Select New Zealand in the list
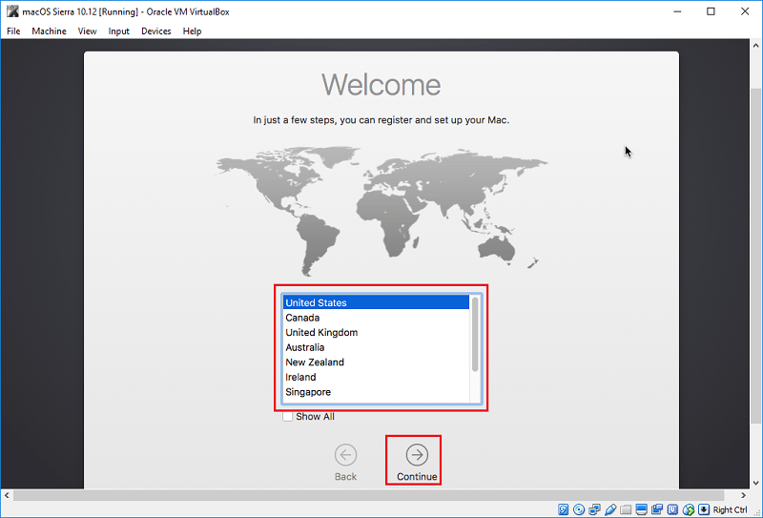This screenshot has height=518, width=763. [376, 363]
